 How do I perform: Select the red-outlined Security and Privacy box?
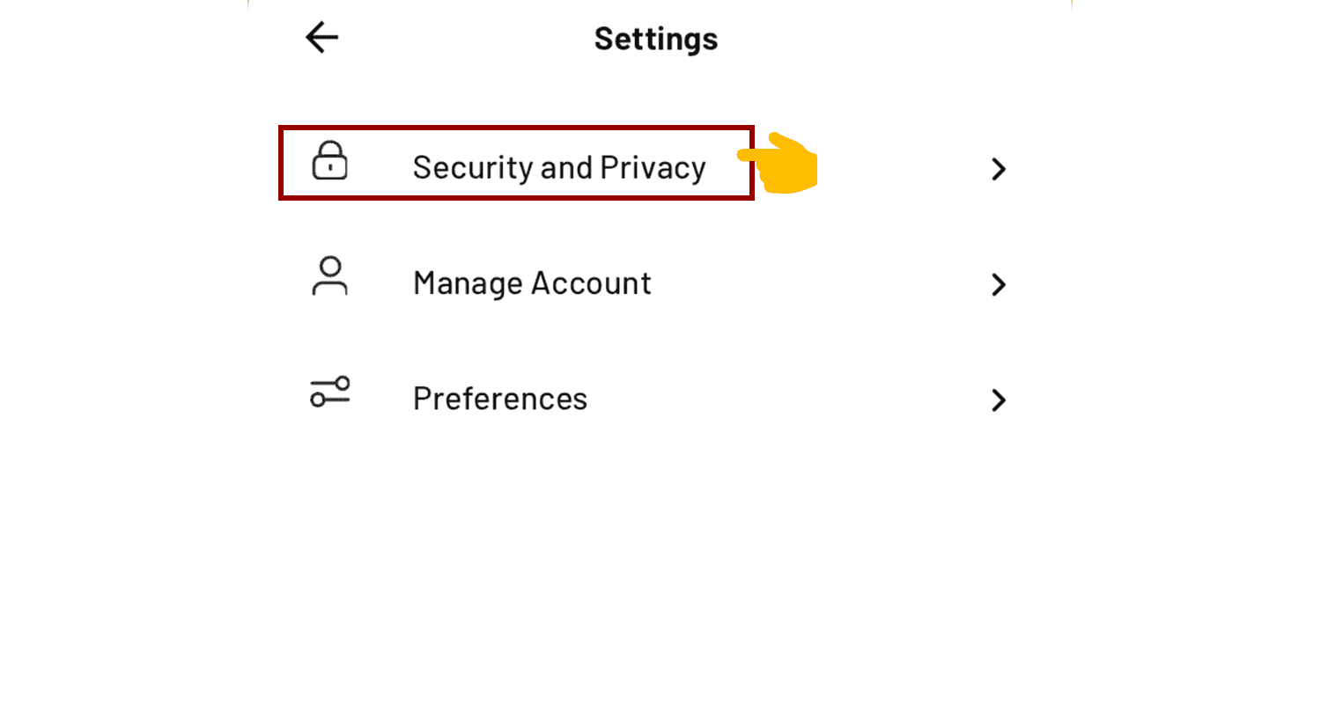[x=516, y=163]
